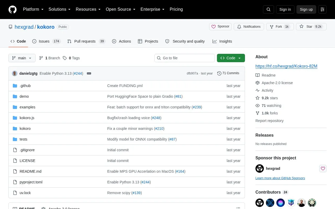This screenshot has width=335, height=209.
Task: Click the Sign up button
Action: (306, 9)
